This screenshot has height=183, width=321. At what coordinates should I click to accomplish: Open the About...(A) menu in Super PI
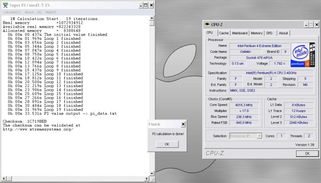point(33,12)
